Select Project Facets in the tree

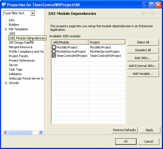point(19,56)
